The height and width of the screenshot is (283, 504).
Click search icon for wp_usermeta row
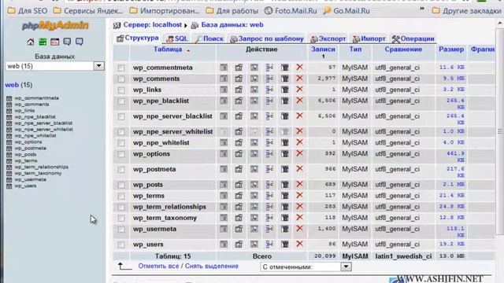point(254,229)
